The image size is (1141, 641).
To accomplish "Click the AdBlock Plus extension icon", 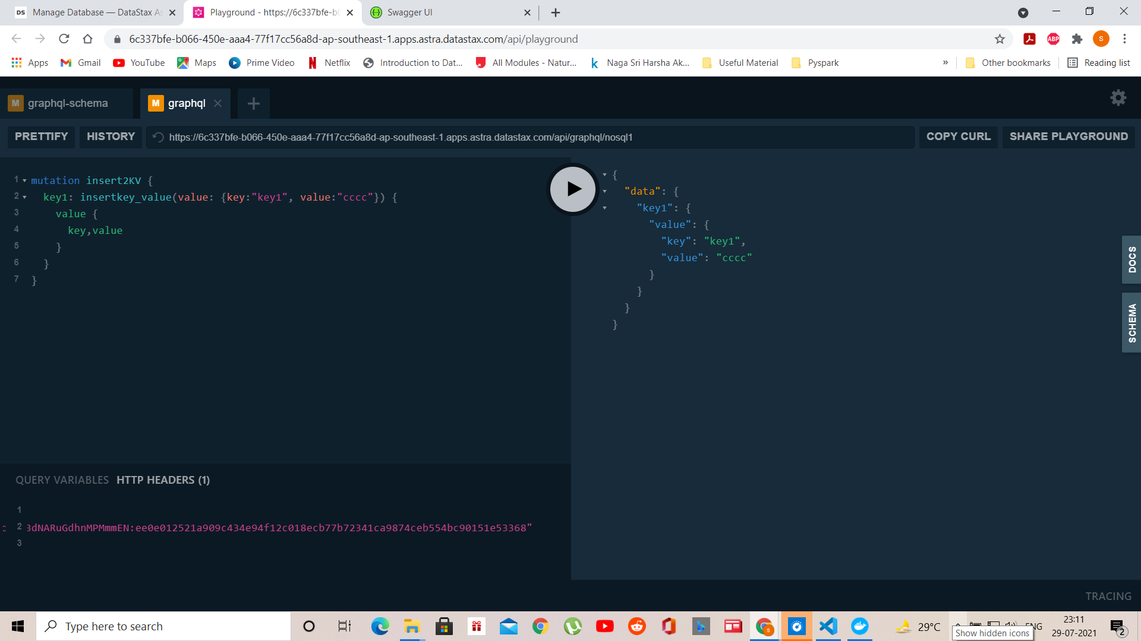I will 1053,39.
